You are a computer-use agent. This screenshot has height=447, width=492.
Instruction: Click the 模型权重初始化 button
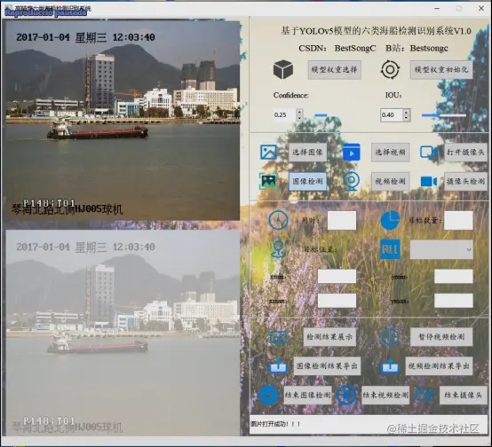click(441, 69)
